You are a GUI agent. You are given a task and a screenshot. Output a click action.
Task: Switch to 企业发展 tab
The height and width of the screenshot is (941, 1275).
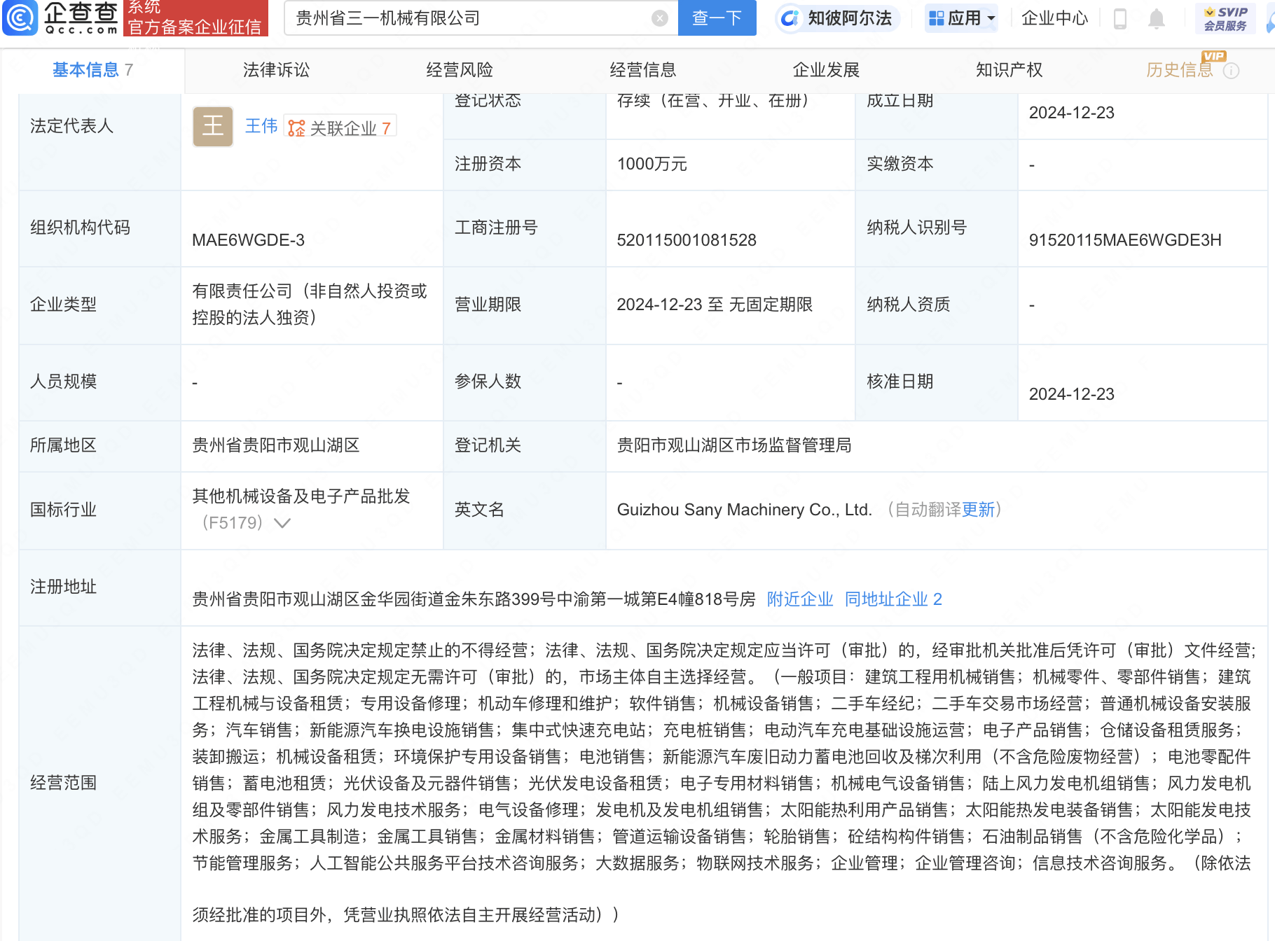tap(826, 70)
